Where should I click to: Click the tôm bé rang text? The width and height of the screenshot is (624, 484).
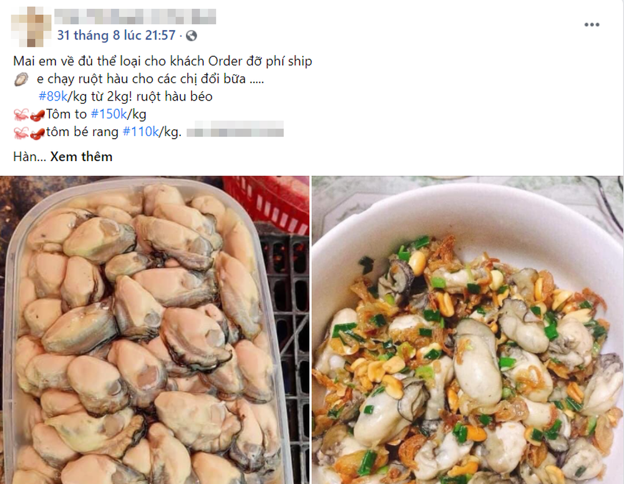tap(82, 132)
